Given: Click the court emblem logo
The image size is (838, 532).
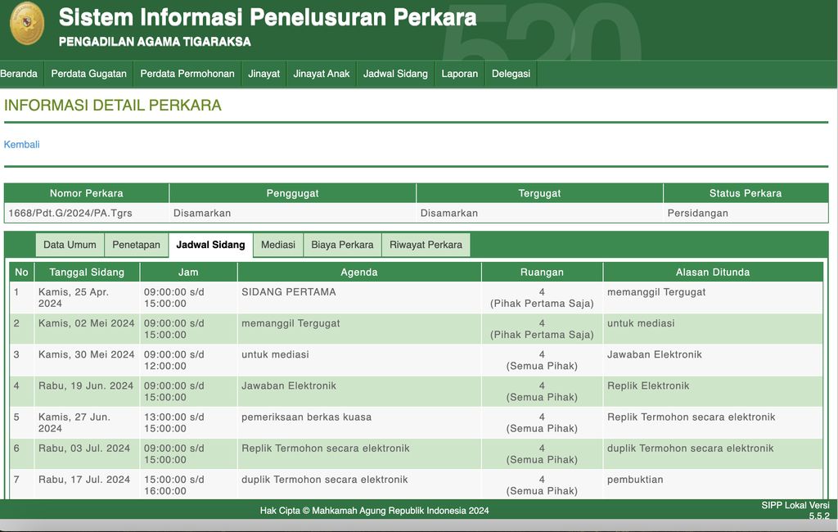Looking at the screenshot, I should point(27,23).
